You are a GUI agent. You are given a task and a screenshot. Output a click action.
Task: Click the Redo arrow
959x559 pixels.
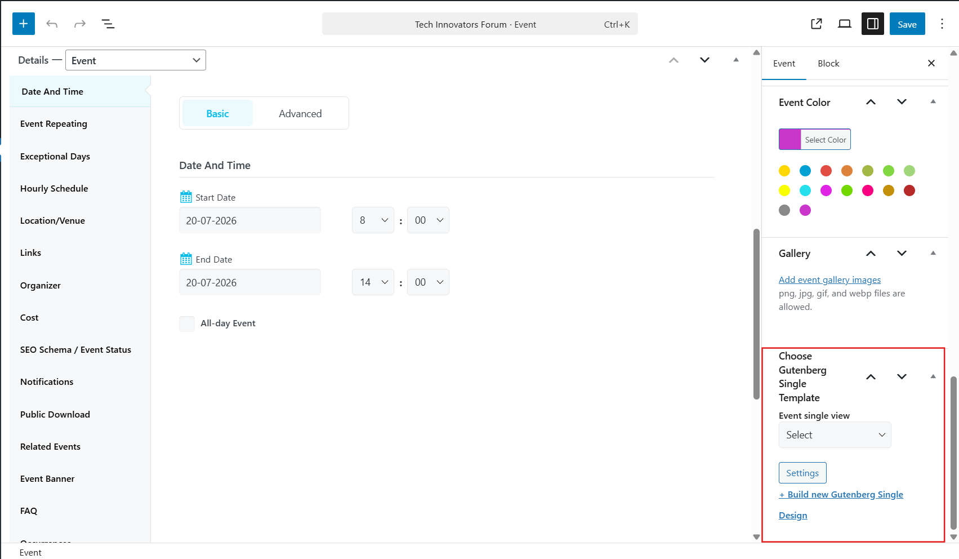[80, 24]
